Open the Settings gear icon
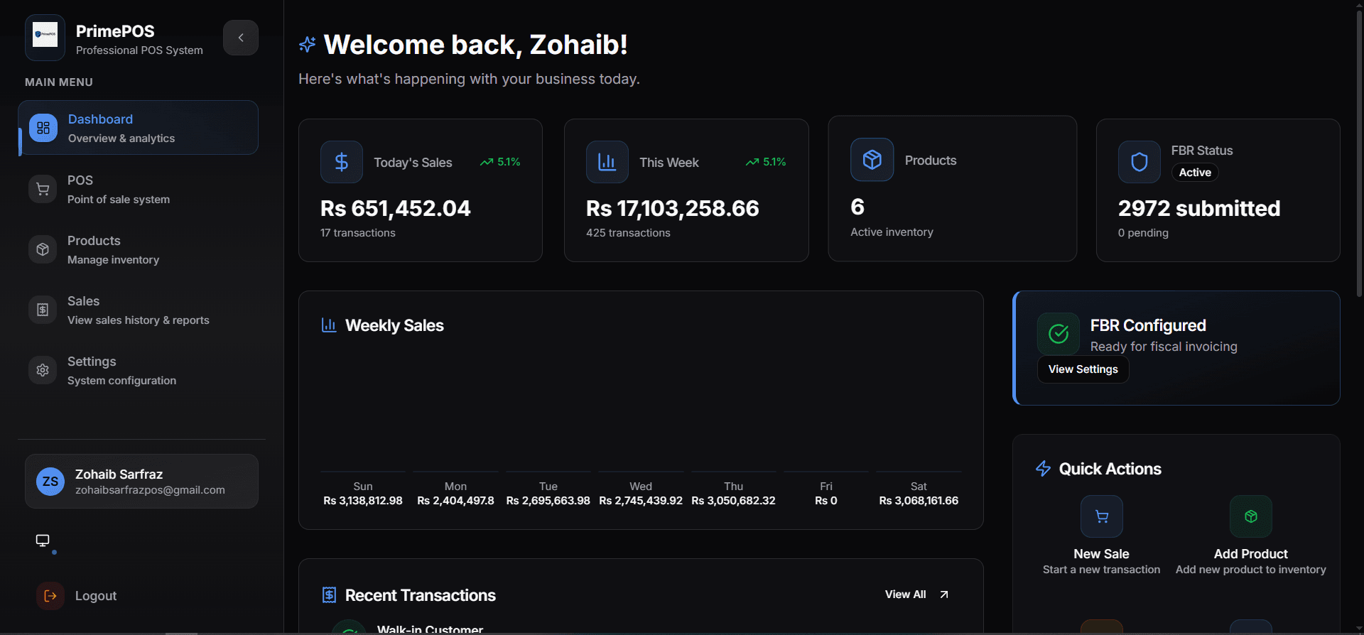This screenshot has width=1364, height=635. [43, 369]
